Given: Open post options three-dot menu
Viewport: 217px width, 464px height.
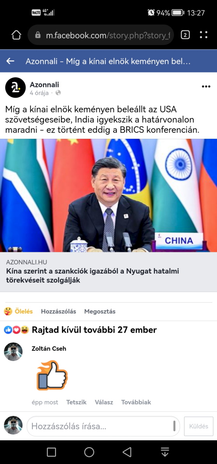Looking at the screenshot, I should [x=206, y=87].
